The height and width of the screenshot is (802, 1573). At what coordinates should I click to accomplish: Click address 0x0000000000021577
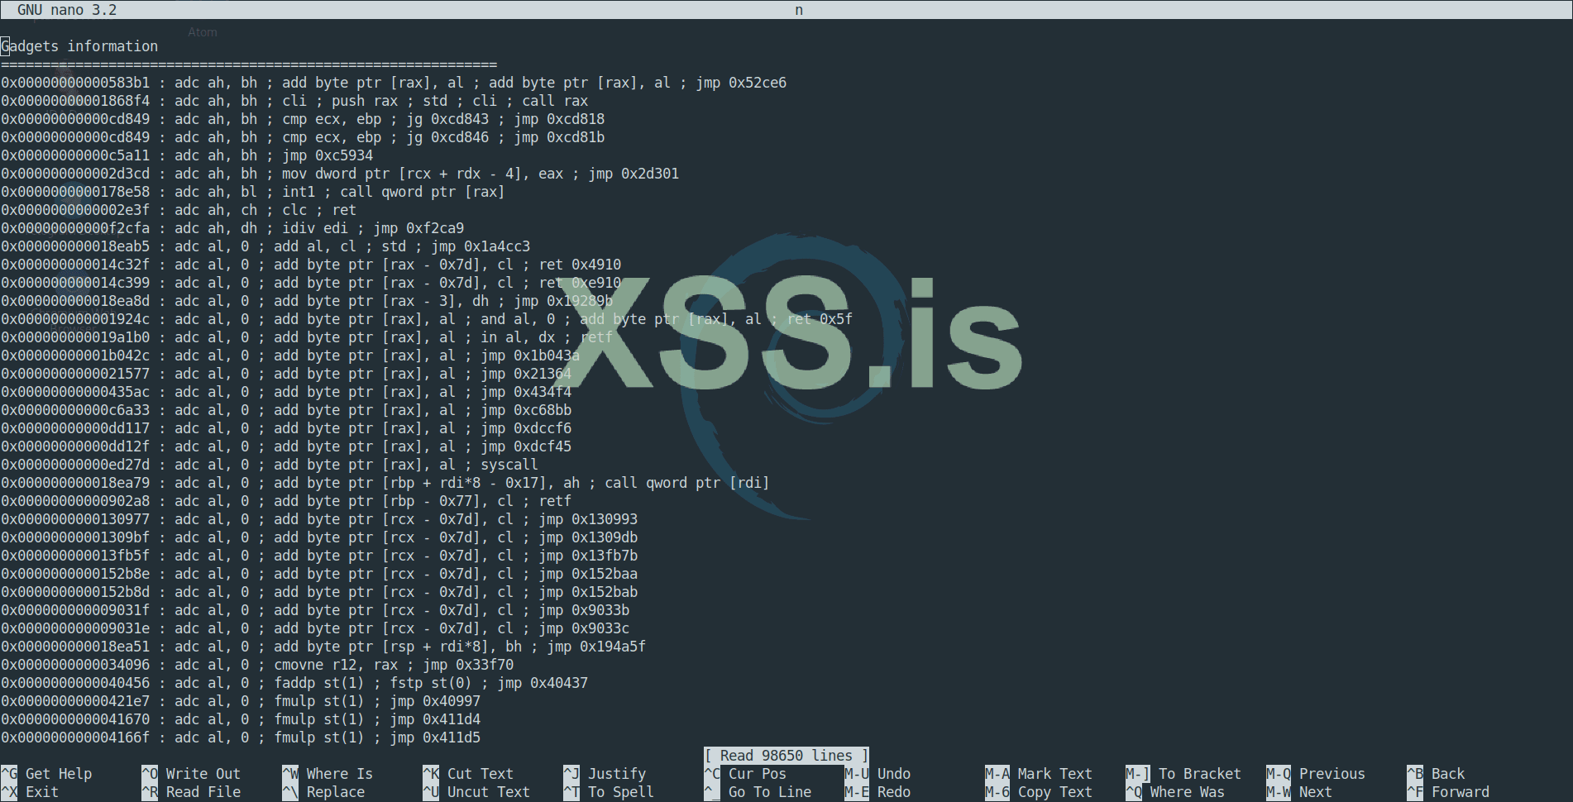click(75, 374)
